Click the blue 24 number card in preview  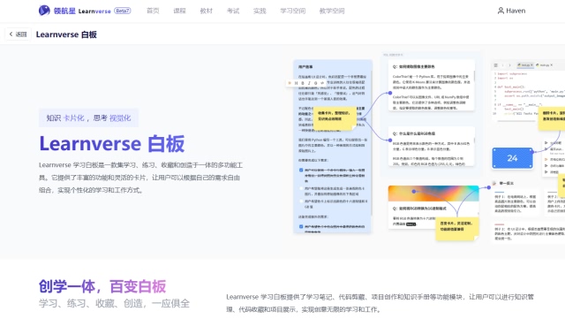(512, 158)
